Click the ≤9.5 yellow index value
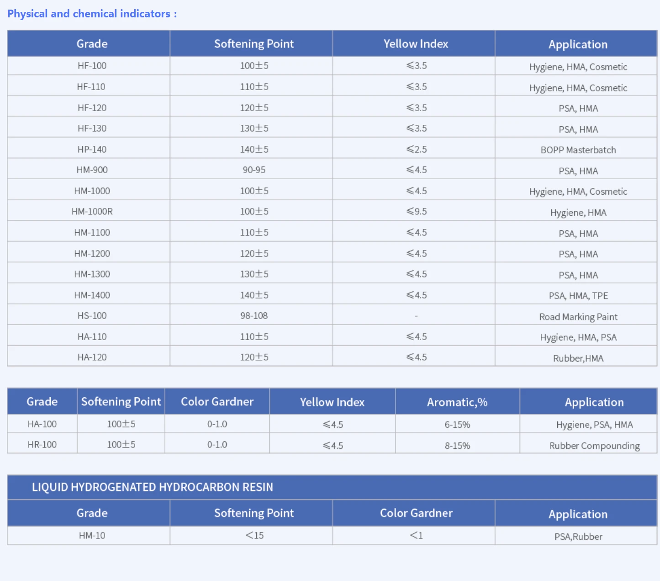This screenshot has width=660, height=581. [x=417, y=212]
